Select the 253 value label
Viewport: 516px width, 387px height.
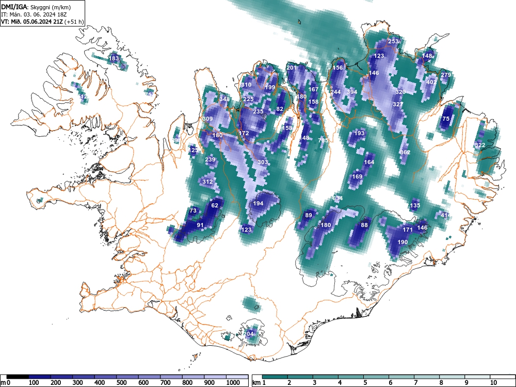click(393, 41)
